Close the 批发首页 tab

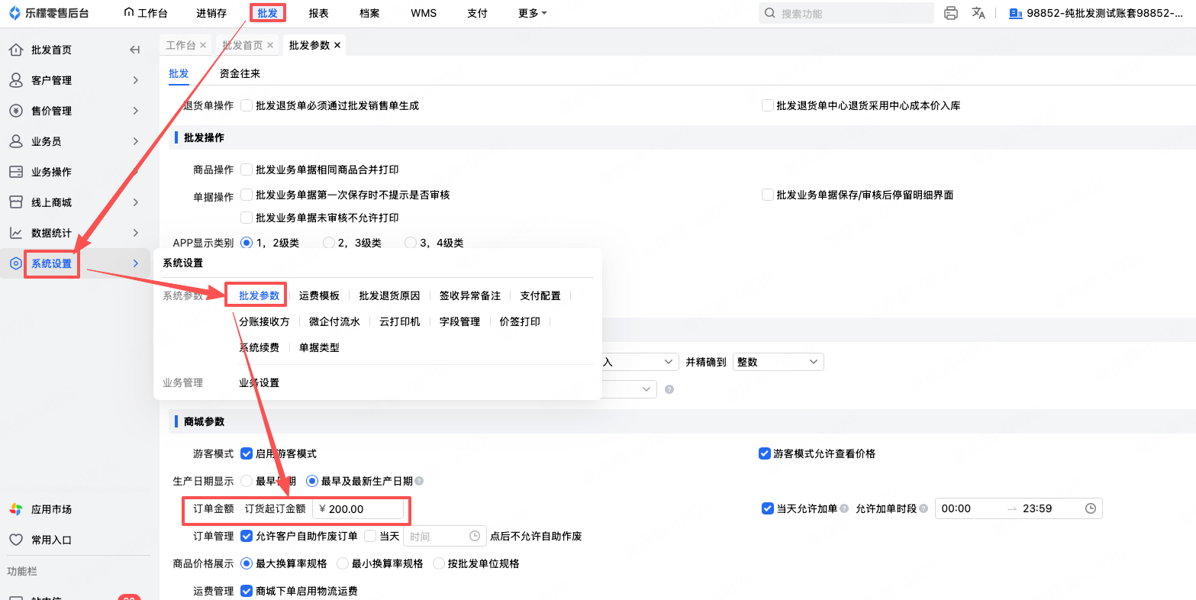(270, 46)
